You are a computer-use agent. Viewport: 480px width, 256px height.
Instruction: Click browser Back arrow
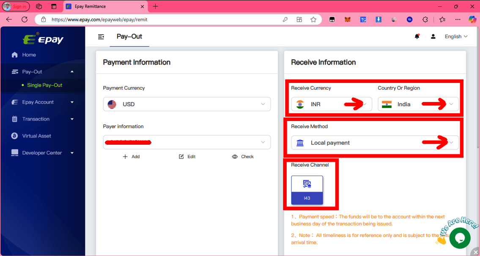pyautogui.click(x=9, y=19)
